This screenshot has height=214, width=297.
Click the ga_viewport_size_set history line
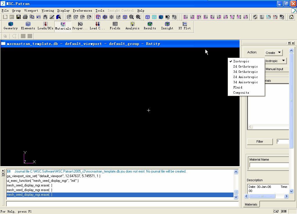pyautogui.click(x=54, y=176)
